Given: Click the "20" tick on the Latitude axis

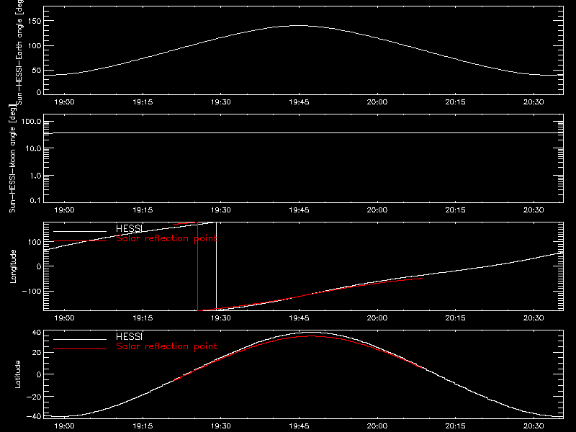Looking at the screenshot, I should tap(37, 352).
